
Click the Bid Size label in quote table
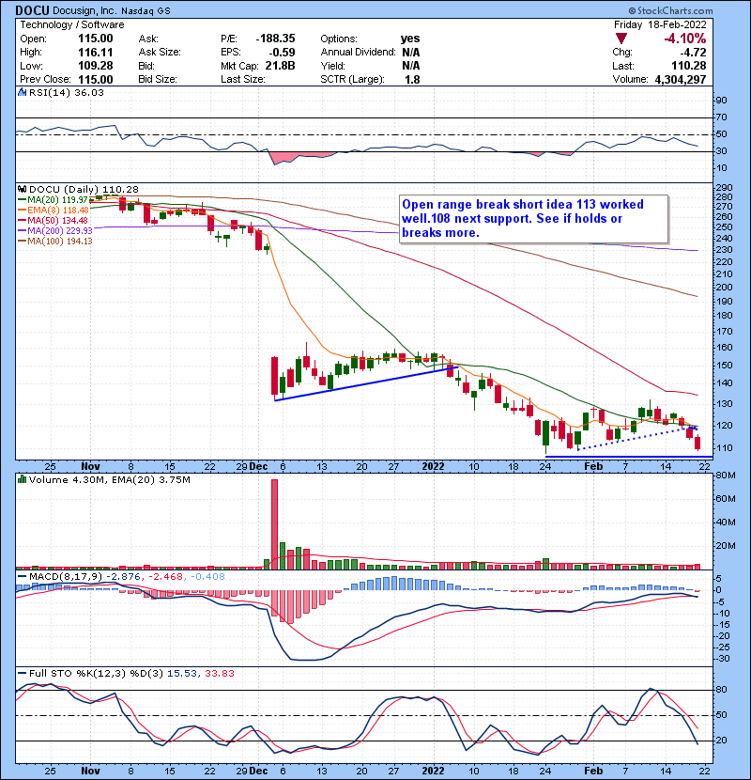point(158,80)
